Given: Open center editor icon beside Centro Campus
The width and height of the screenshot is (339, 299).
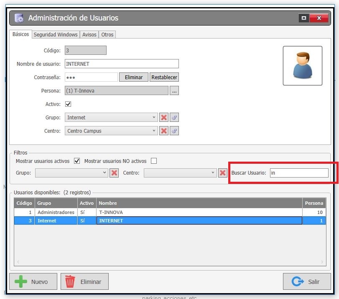Looking at the screenshot, I should click(174, 131).
